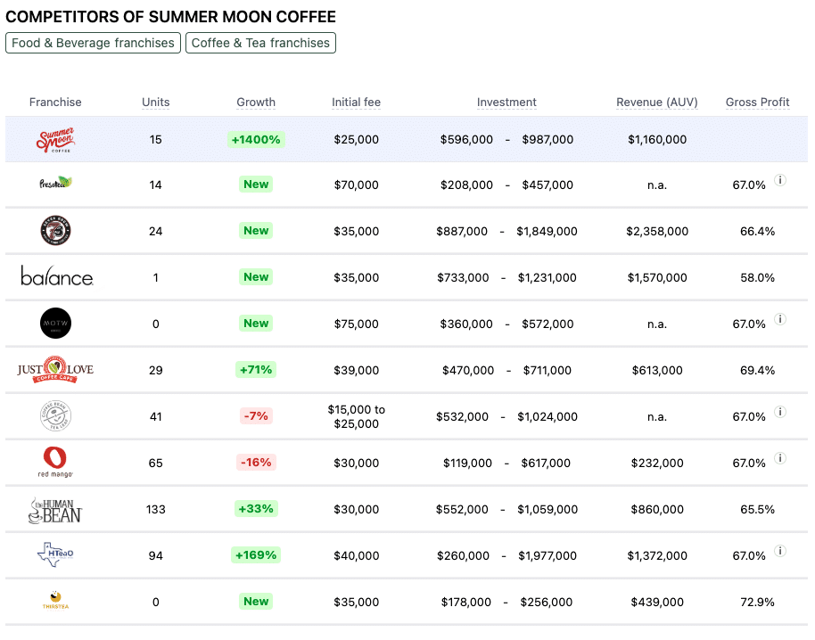
Task: Sort by Growth column header
Action: coord(256,102)
